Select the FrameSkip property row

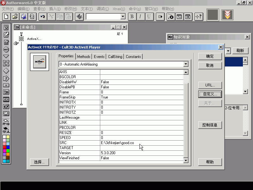click(x=121, y=97)
